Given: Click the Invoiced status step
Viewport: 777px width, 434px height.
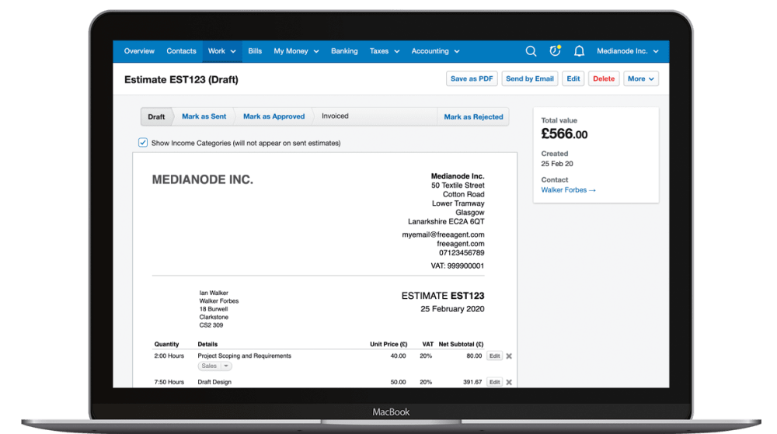Looking at the screenshot, I should (x=335, y=116).
